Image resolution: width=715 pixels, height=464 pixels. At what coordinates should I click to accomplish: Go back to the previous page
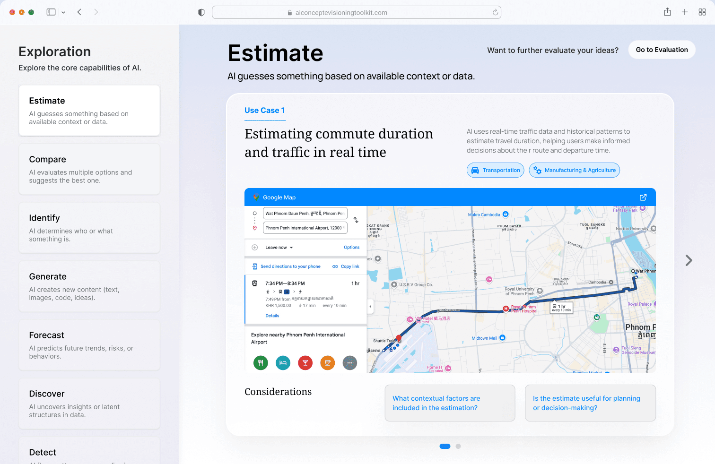point(79,12)
